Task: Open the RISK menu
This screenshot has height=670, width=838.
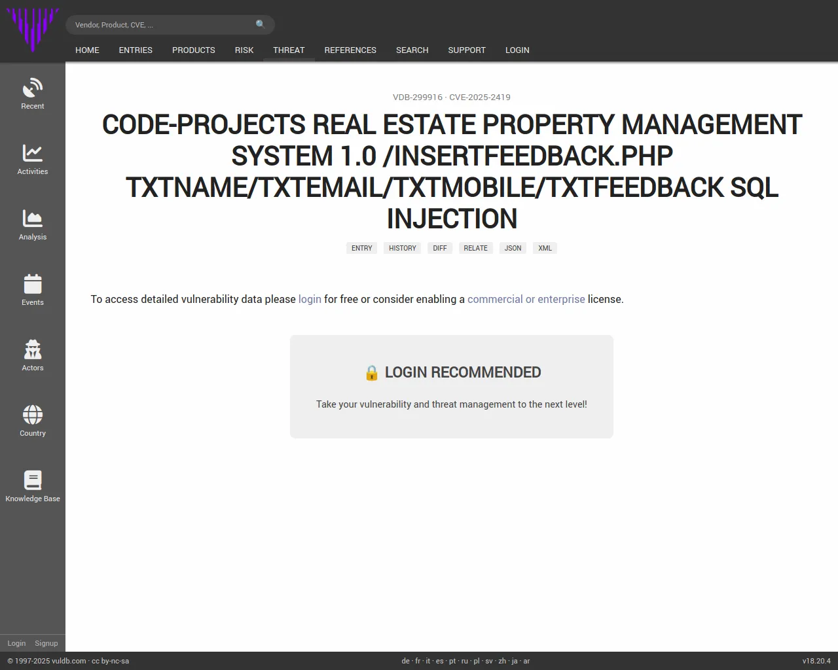Action: (x=244, y=50)
